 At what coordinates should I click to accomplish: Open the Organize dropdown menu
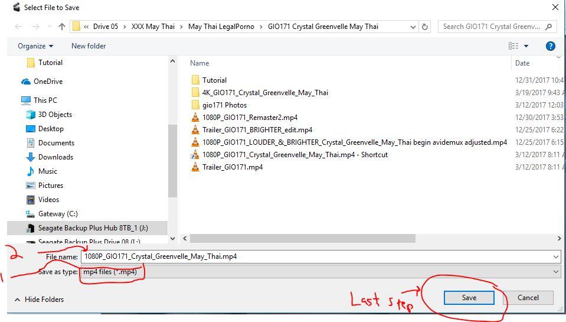pyautogui.click(x=35, y=46)
